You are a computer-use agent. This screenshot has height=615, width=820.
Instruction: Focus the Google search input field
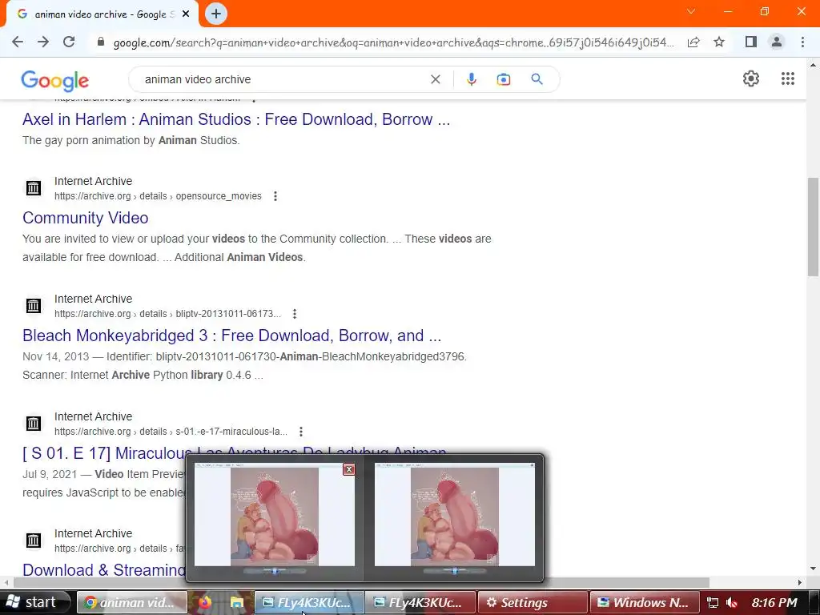coord(283,79)
